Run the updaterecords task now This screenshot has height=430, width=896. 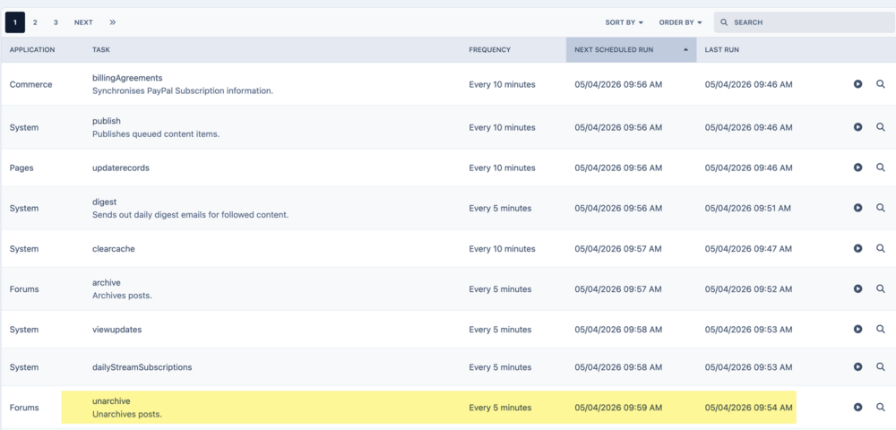pyautogui.click(x=857, y=168)
